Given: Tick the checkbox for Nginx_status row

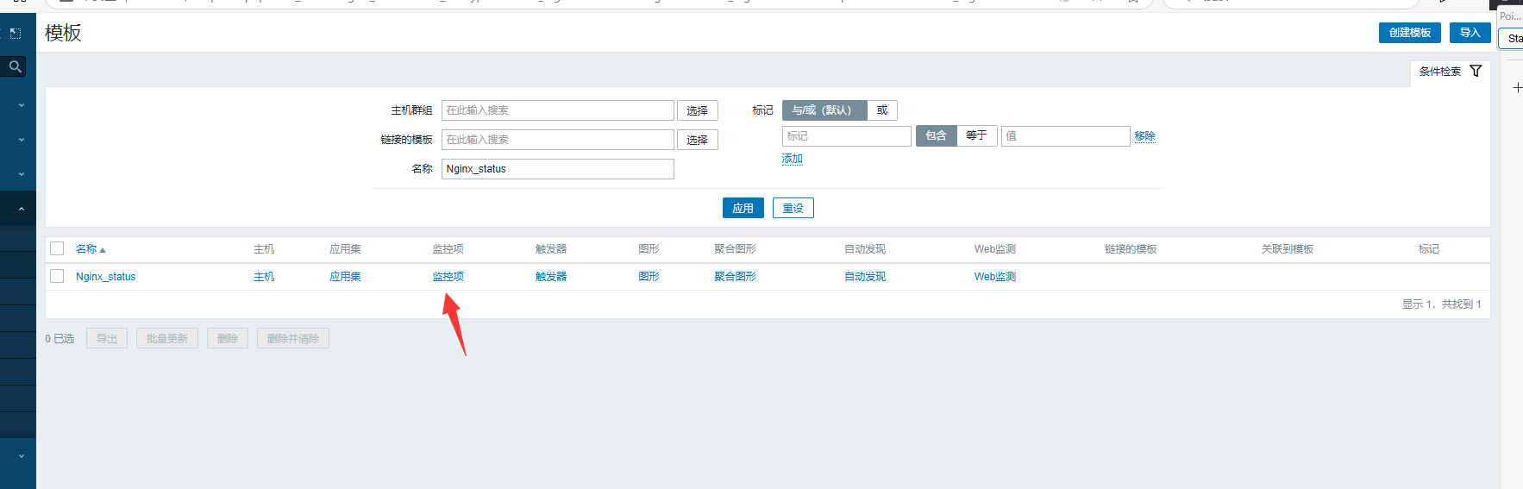Looking at the screenshot, I should coord(57,276).
